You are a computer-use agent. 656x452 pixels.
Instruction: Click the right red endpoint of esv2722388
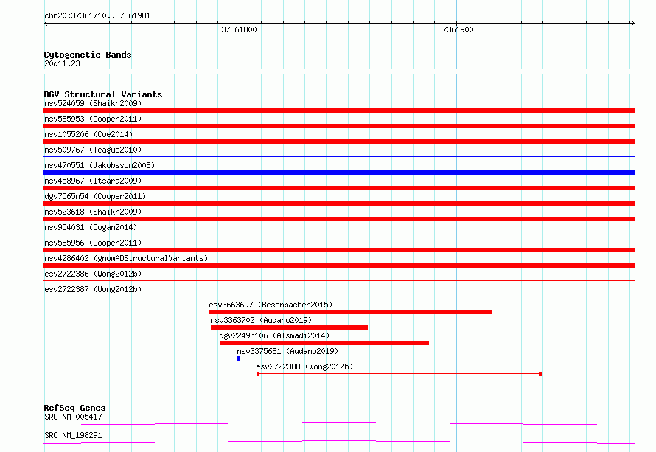pyautogui.click(x=540, y=374)
